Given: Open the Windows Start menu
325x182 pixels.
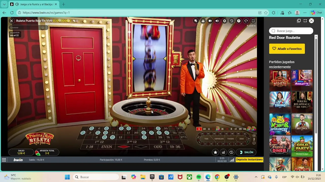Looking at the screenshot, I should pos(67,177).
